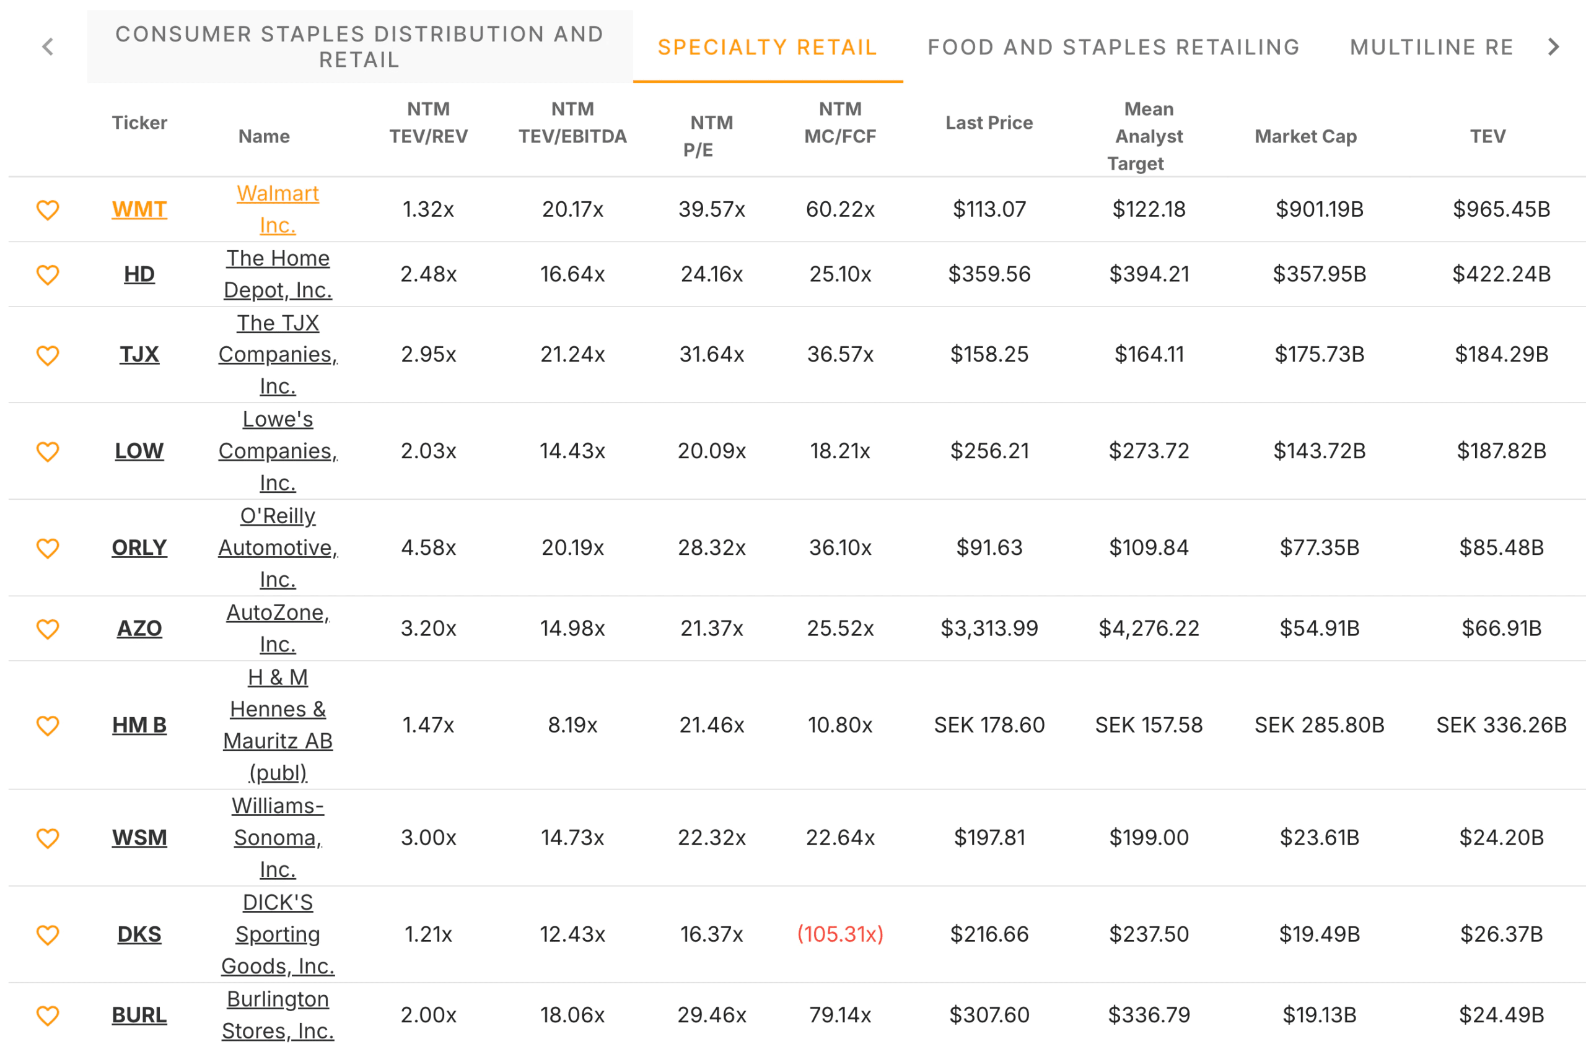The image size is (1586, 1044).
Task: Favorite ORLY using its heart icon
Action: tap(47, 548)
